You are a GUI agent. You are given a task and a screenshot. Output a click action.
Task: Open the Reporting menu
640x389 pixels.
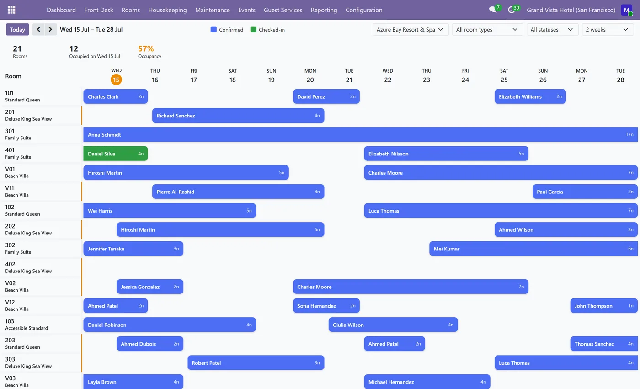pos(324,10)
